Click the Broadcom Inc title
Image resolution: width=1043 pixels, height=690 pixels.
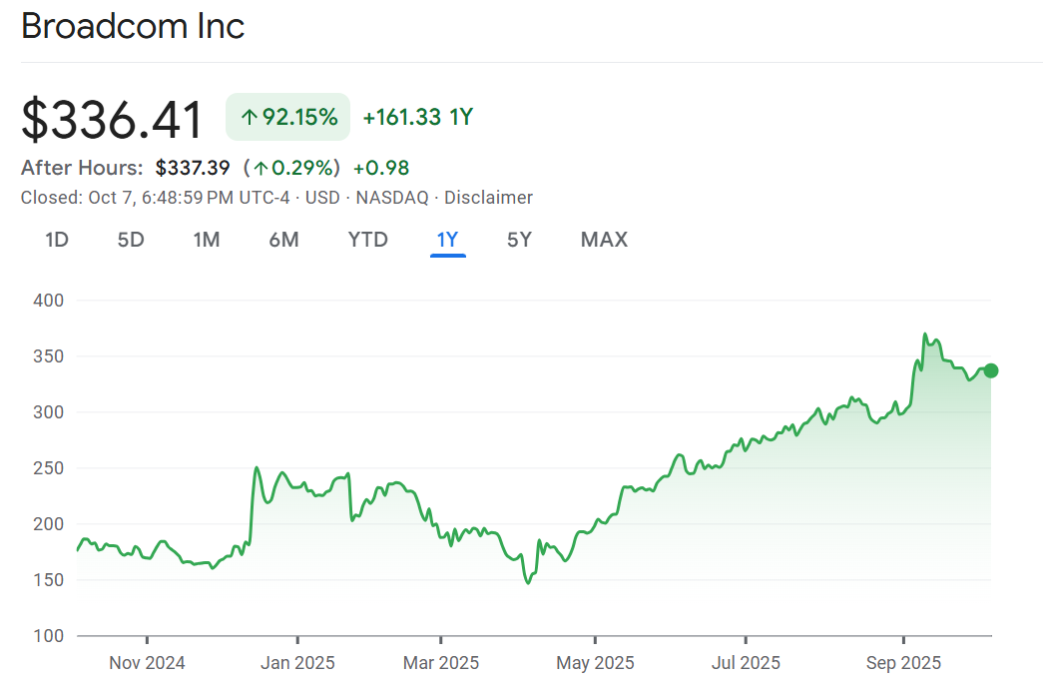point(133,26)
